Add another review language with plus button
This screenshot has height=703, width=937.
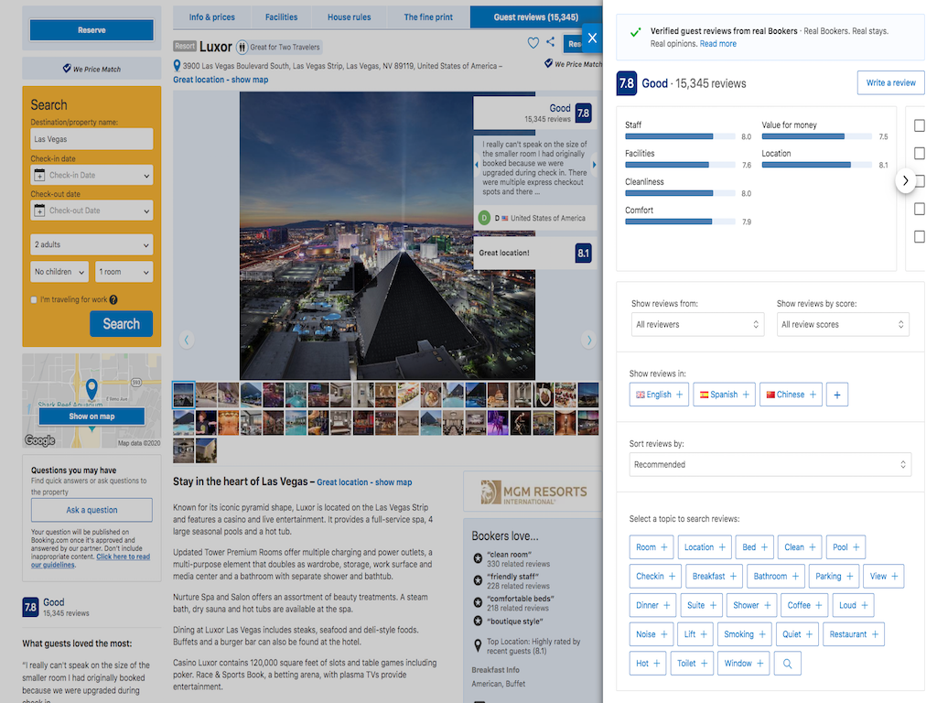[x=836, y=395]
